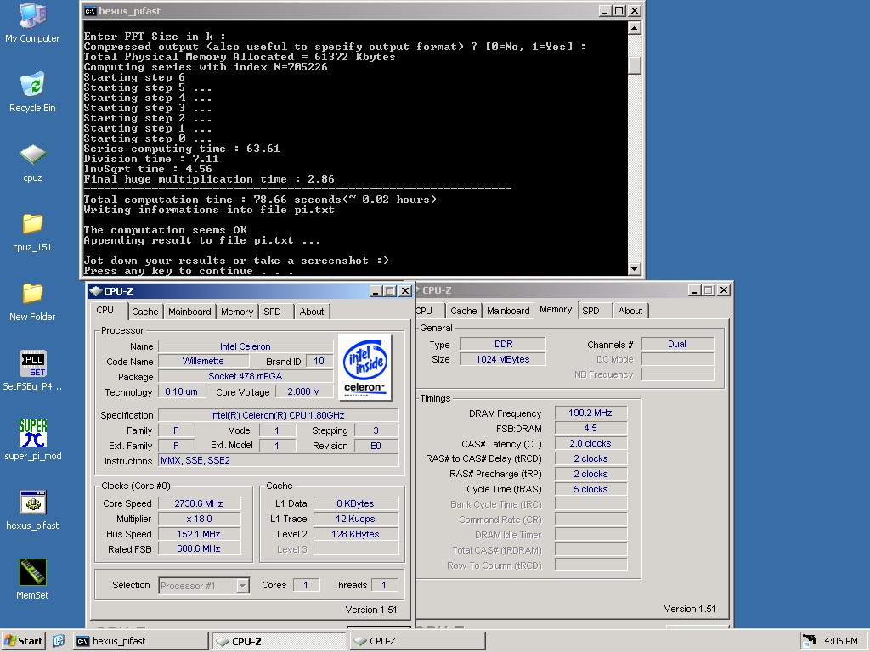Open Mainboard tab in right CPU-Z window

[508, 311]
